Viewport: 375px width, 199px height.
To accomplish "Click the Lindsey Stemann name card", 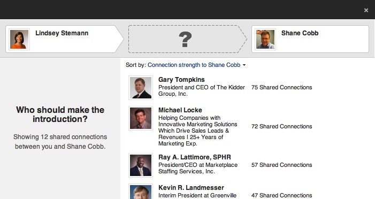I will 65,39.
